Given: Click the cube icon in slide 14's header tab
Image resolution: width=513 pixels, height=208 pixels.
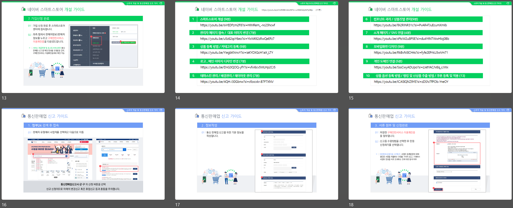Looking at the screenshot, I should click(x=334, y=3).
